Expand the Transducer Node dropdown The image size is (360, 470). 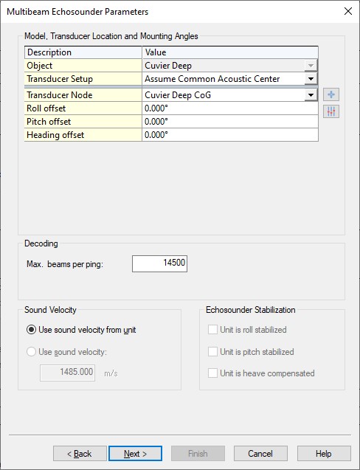(311, 95)
